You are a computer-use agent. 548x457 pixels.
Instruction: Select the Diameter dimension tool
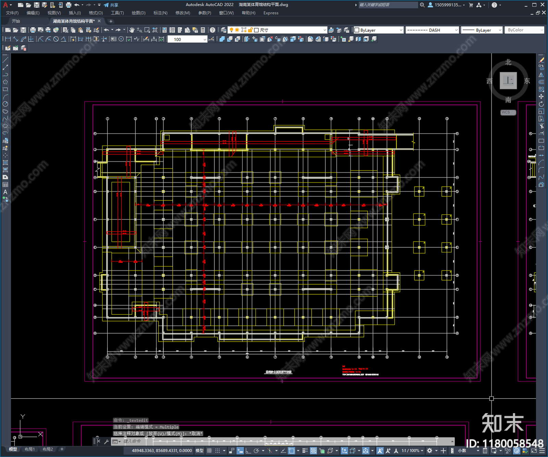56,39
